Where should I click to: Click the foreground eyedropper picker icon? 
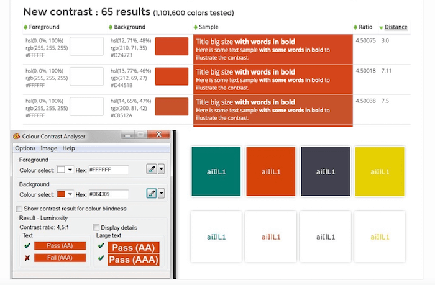tap(151, 170)
